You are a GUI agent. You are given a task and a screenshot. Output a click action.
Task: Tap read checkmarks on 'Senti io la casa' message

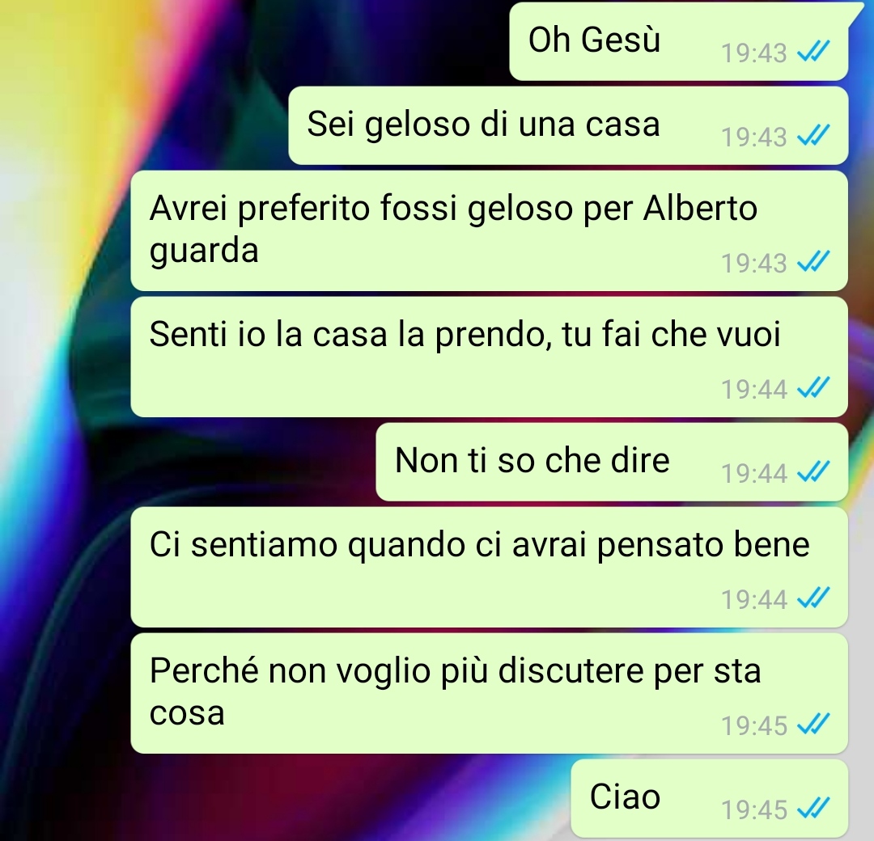(x=813, y=387)
